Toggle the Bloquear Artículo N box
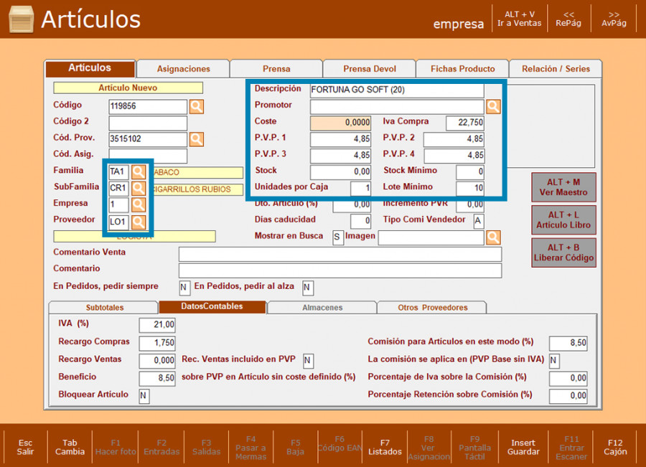The width and height of the screenshot is (646, 467). point(144,395)
